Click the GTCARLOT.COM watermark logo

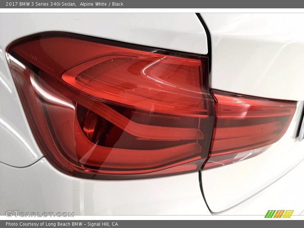click(40, 214)
